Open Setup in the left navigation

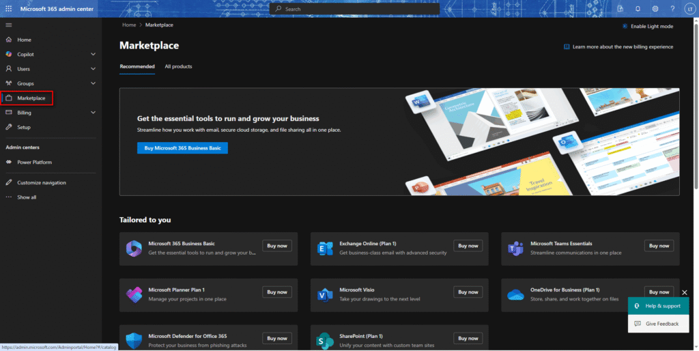24,127
